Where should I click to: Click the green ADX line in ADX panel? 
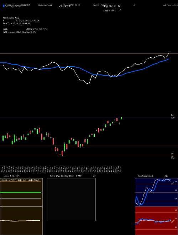[x=21, y=192]
